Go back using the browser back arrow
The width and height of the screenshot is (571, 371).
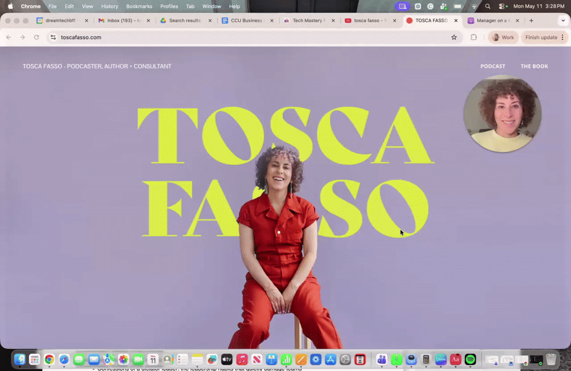(9, 37)
